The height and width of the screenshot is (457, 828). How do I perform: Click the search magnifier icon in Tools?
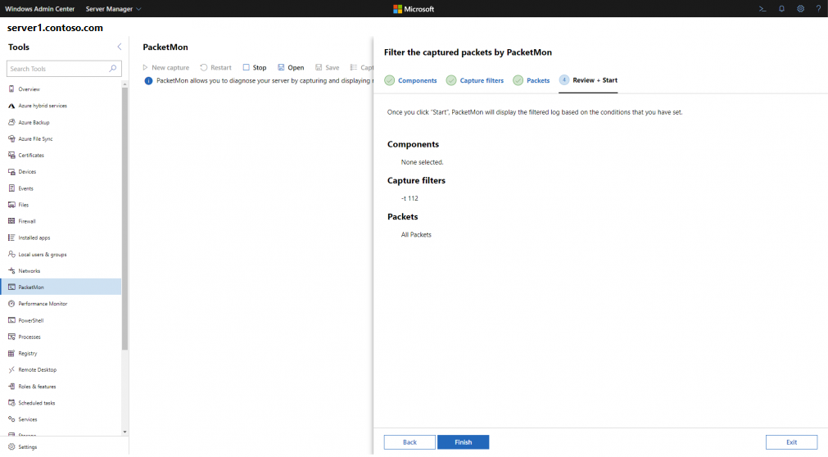pos(112,69)
